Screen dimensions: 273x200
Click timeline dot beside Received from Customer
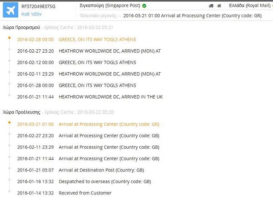click(9, 192)
